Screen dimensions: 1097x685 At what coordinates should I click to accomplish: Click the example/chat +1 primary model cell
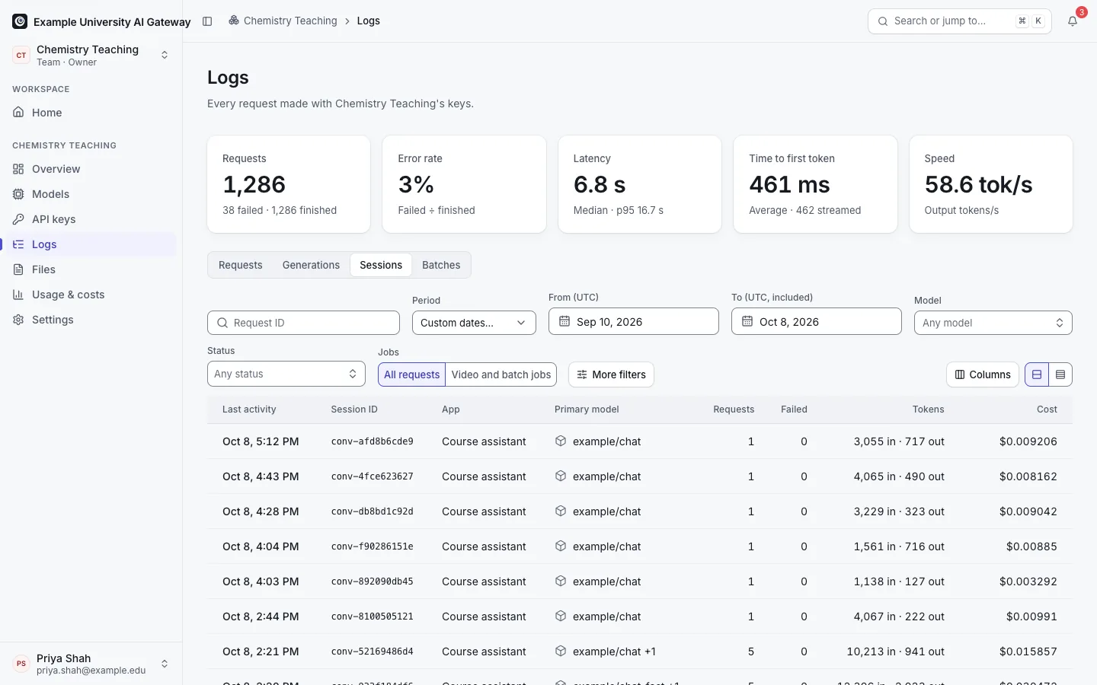(x=606, y=652)
